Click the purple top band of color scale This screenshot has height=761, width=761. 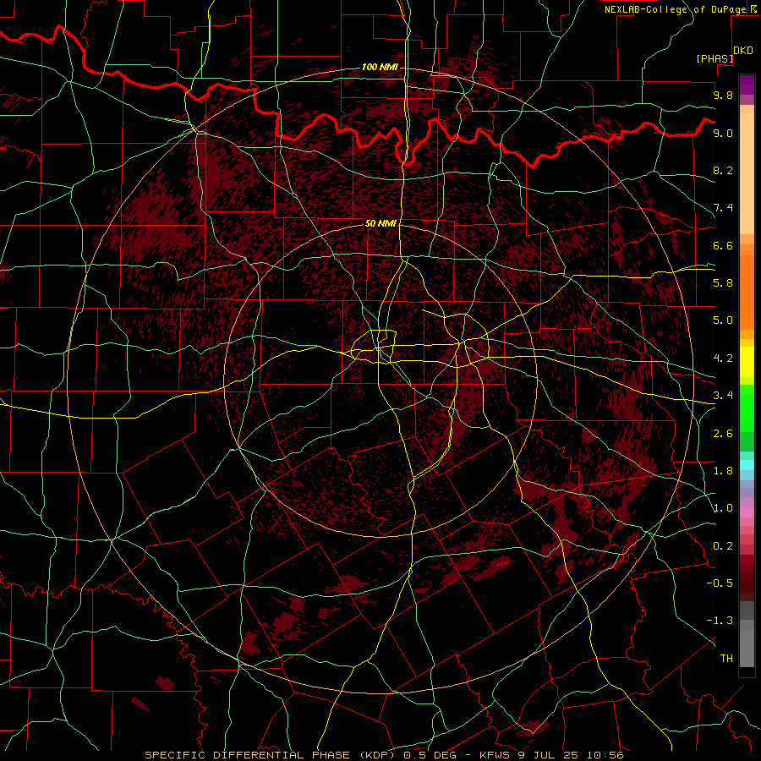(x=747, y=85)
